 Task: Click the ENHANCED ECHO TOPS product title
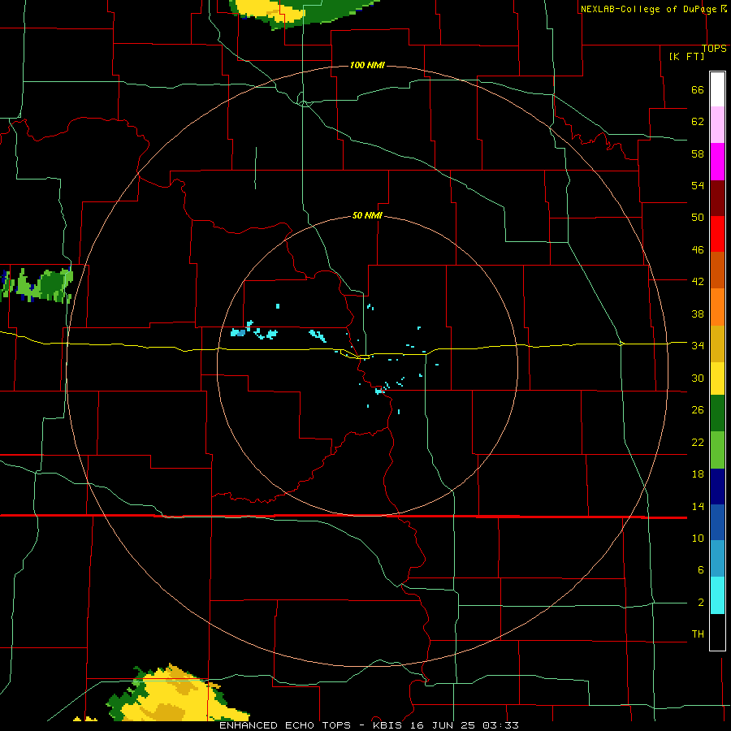coord(285,725)
